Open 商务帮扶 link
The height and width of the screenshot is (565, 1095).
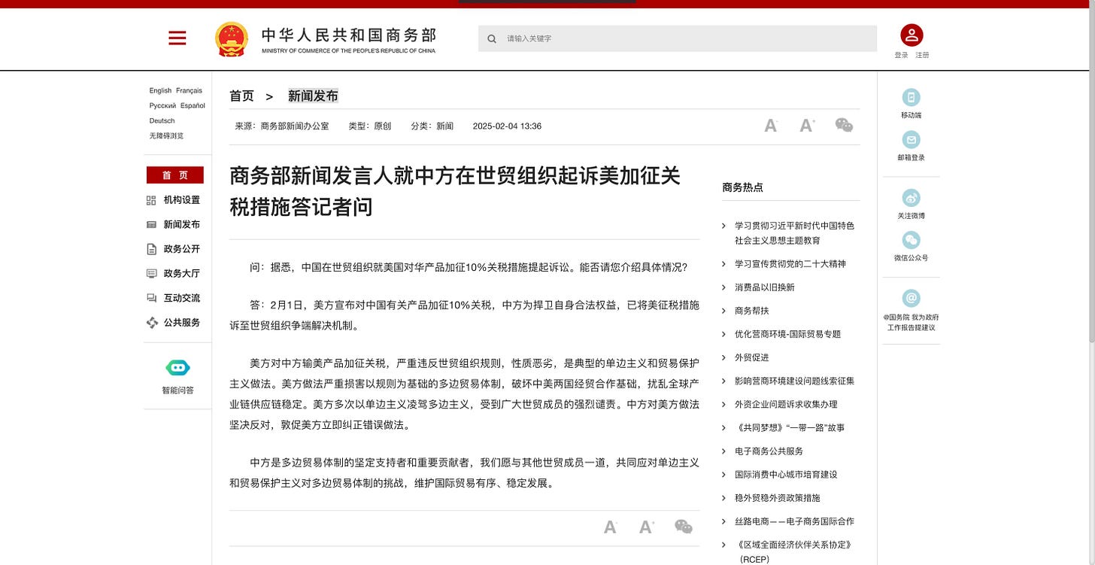752,311
